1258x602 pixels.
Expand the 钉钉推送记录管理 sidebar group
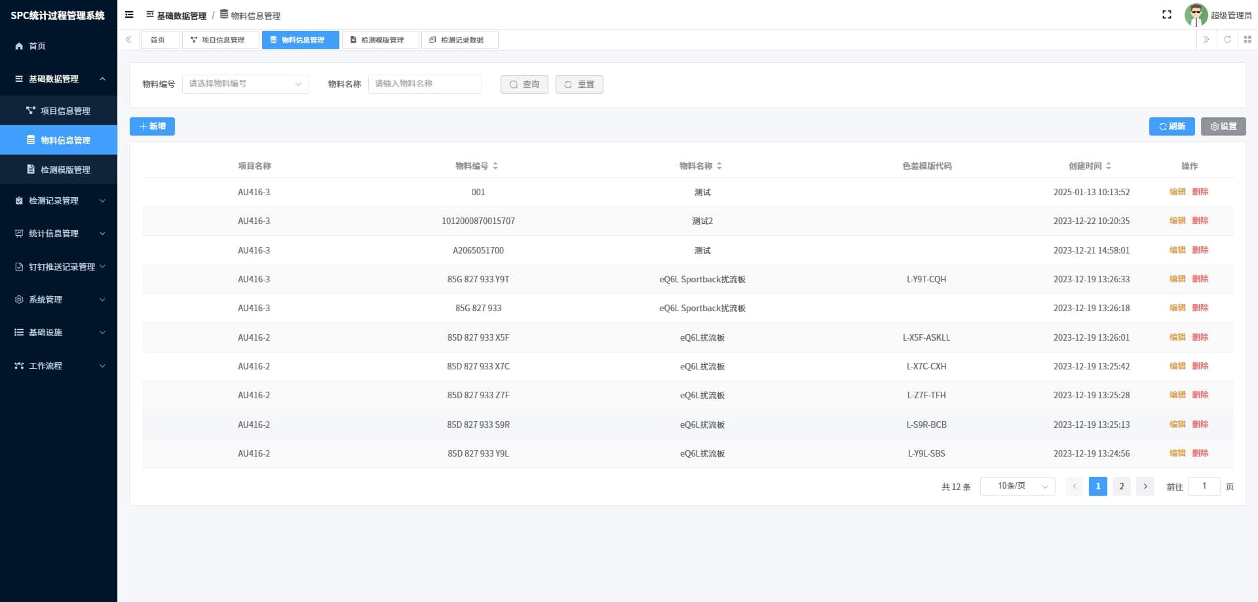pos(102,267)
